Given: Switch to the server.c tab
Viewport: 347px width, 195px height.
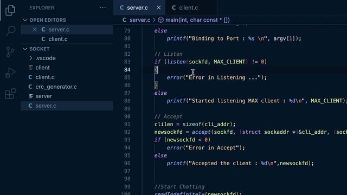Looking at the screenshot, I should click(139, 8).
